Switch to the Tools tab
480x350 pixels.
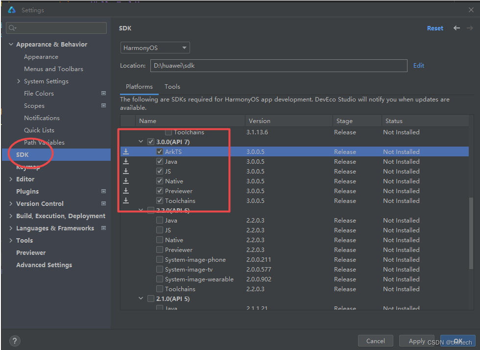tap(172, 87)
